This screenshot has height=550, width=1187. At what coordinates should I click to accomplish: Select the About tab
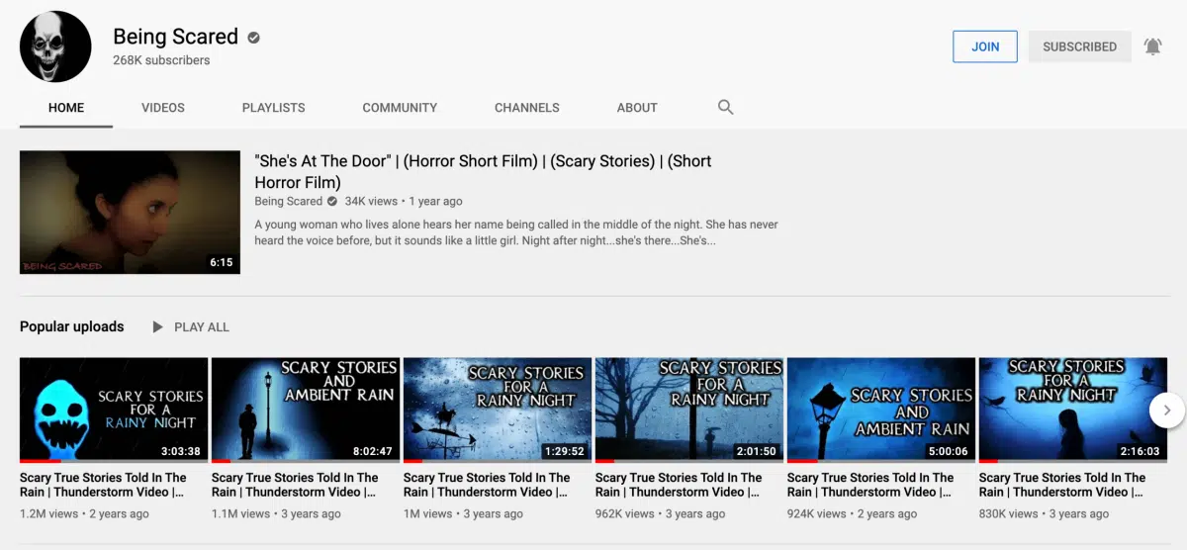tap(637, 108)
